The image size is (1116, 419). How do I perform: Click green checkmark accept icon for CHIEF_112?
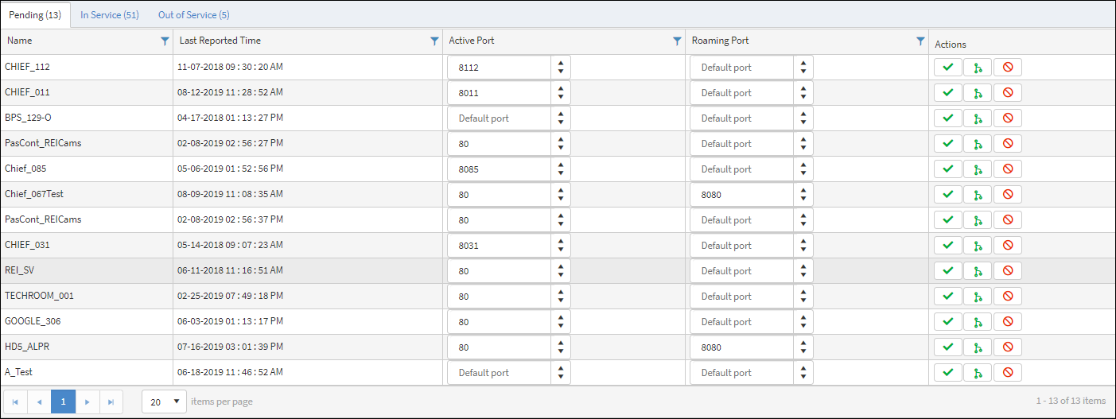tap(947, 68)
